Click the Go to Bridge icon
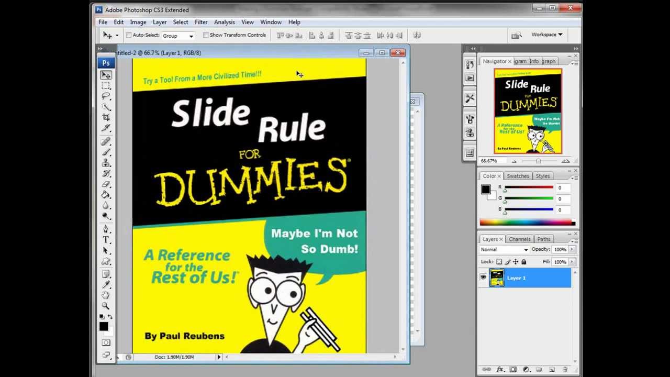 coord(517,35)
